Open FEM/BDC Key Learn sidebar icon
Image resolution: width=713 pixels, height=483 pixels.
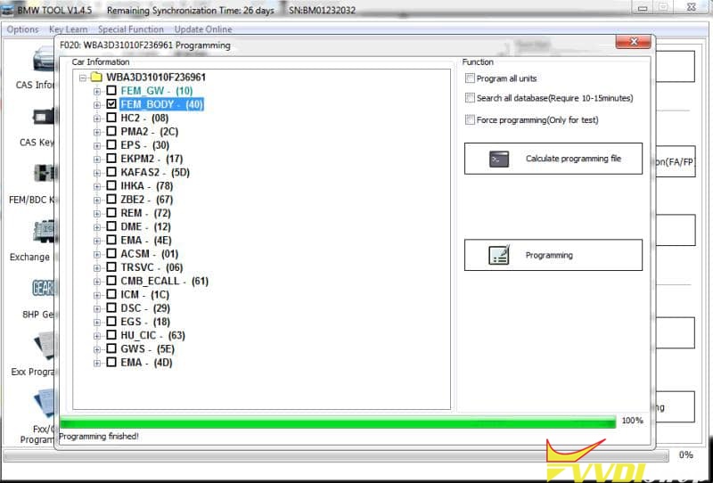(x=45, y=174)
